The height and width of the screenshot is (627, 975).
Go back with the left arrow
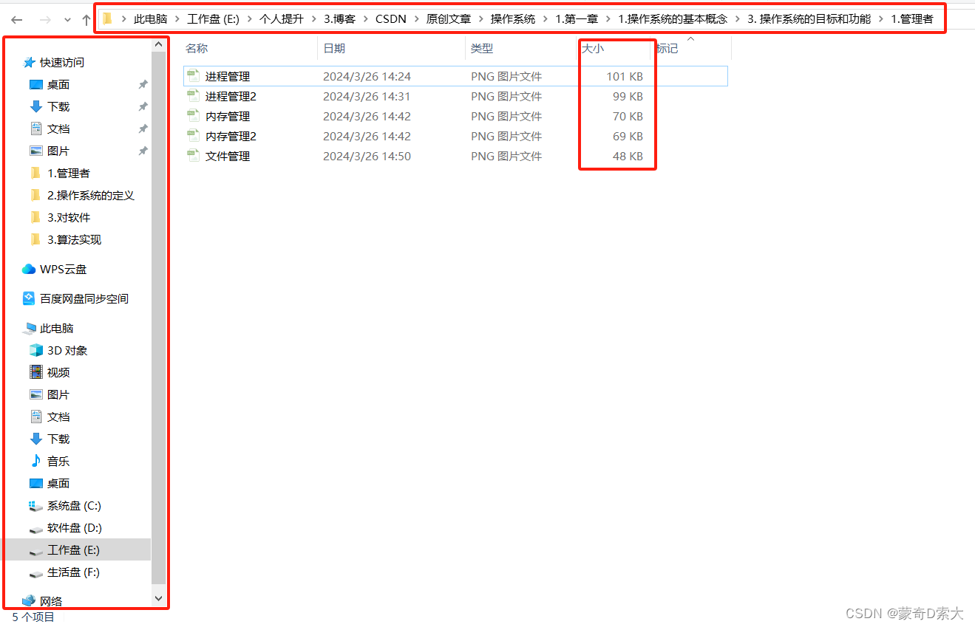coord(16,20)
